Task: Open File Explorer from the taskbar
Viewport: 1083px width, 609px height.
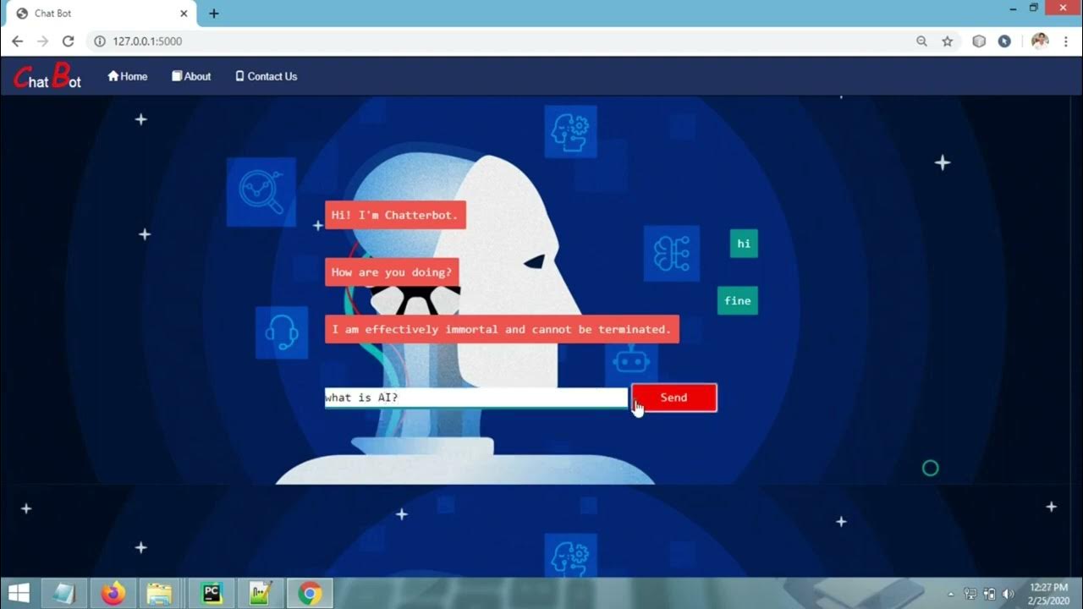Action: [159, 594]
